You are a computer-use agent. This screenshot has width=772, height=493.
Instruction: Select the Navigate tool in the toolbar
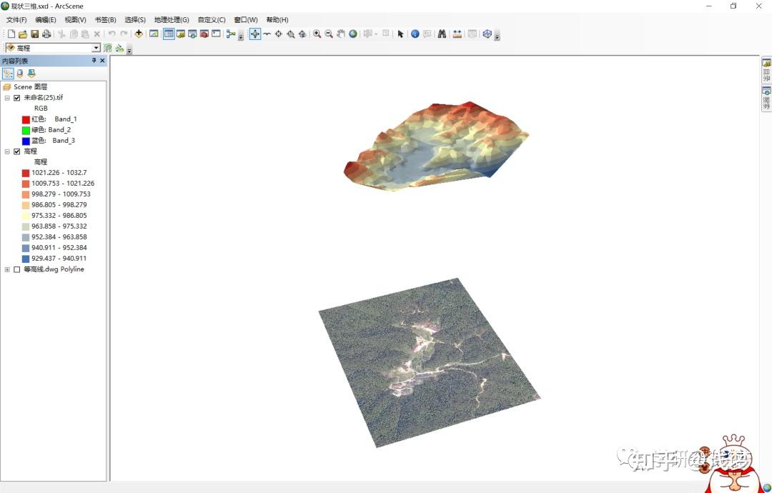tap(257, 34)
